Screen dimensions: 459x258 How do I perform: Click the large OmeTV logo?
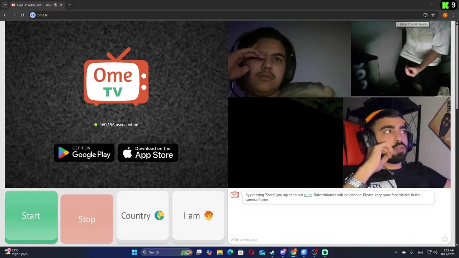(116, 77)
